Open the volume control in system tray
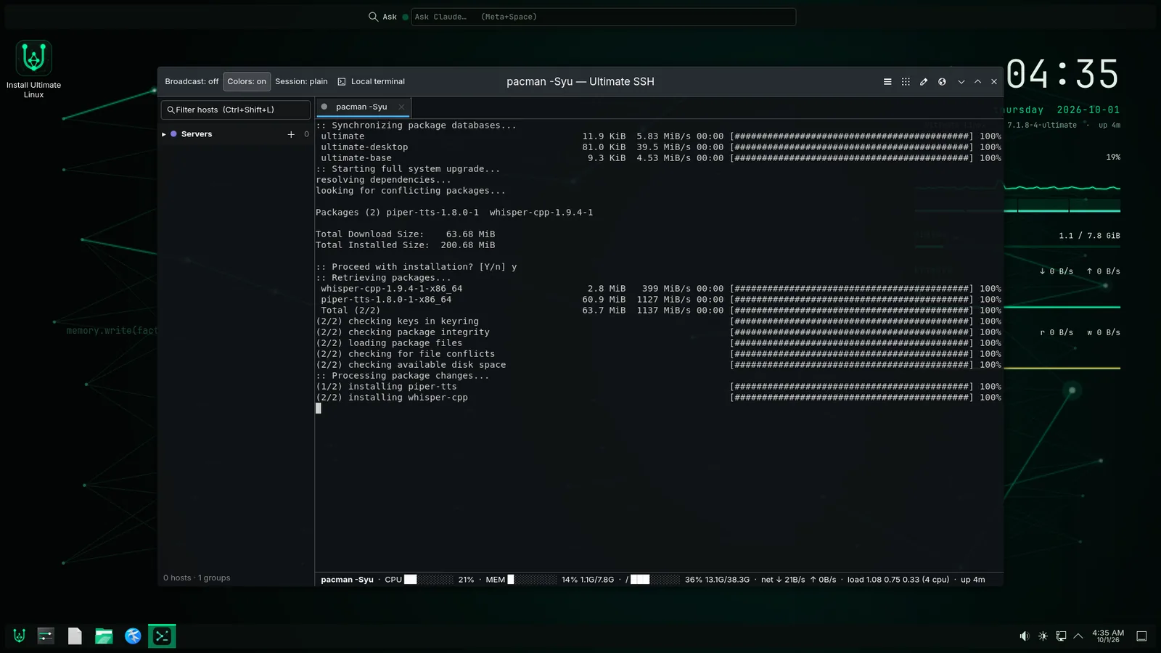1161x653 pixels. [x=1024, y=636]
